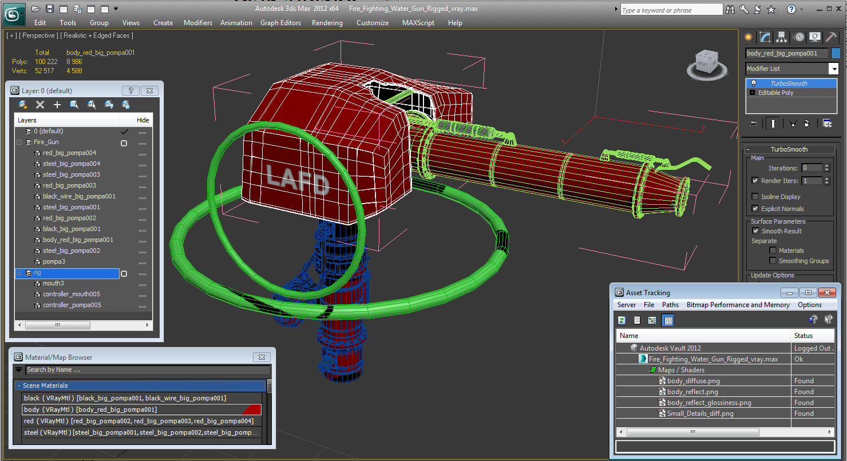
Task: Click the Open File folder icon
Action: tap(35, 9)
